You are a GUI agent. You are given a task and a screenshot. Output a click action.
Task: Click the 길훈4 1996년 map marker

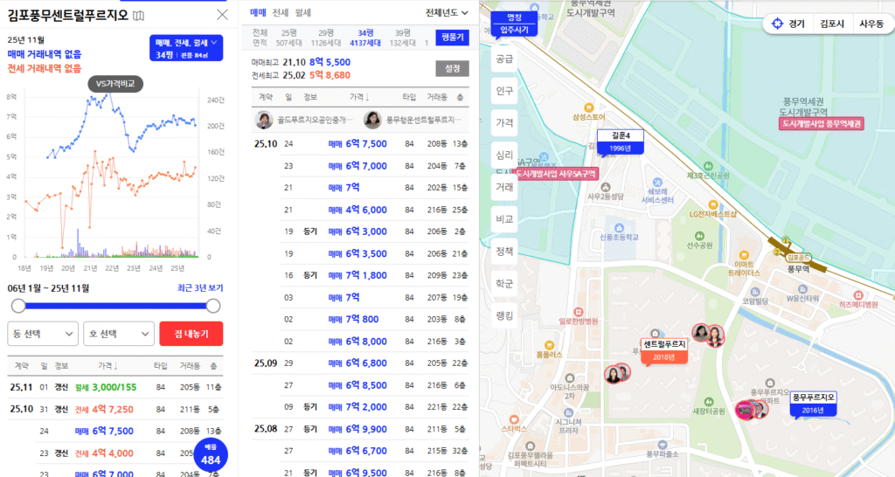coord(621,142)
